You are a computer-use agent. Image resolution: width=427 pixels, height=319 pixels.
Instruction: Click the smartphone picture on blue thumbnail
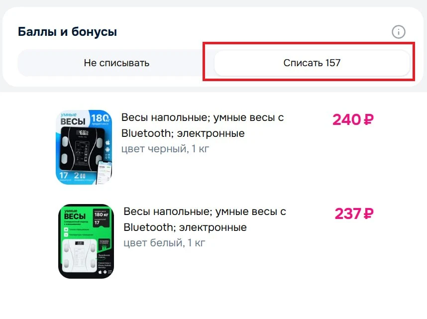coord(105,172)
